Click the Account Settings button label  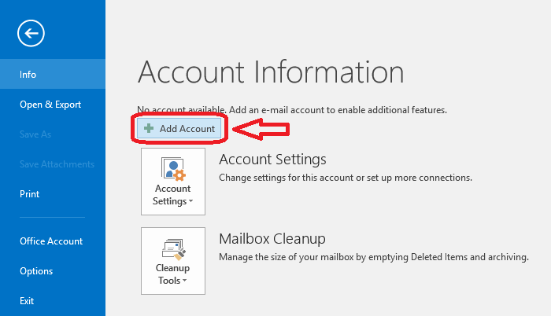pos(172,195)
